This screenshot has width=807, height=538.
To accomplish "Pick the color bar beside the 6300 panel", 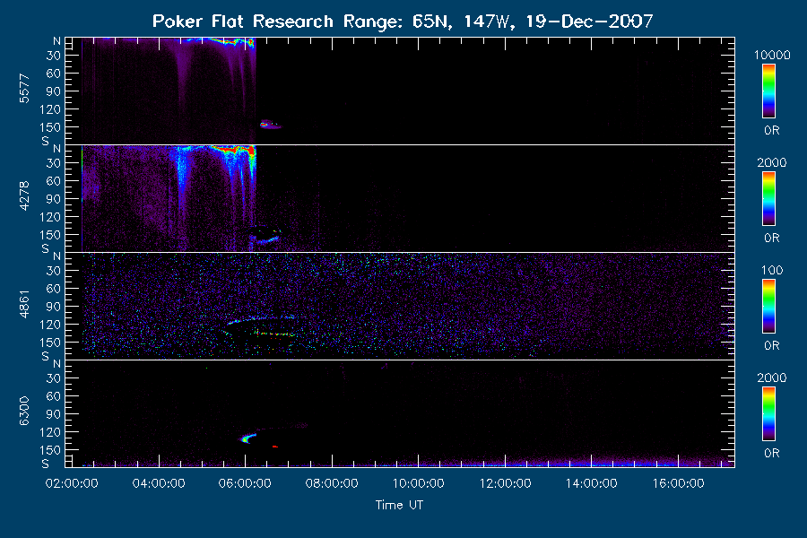I will (x=769, y=414).
